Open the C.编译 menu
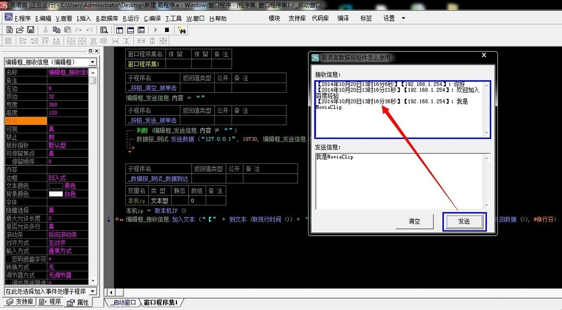Screen dimensions: 562x310 tap(152, 19)
